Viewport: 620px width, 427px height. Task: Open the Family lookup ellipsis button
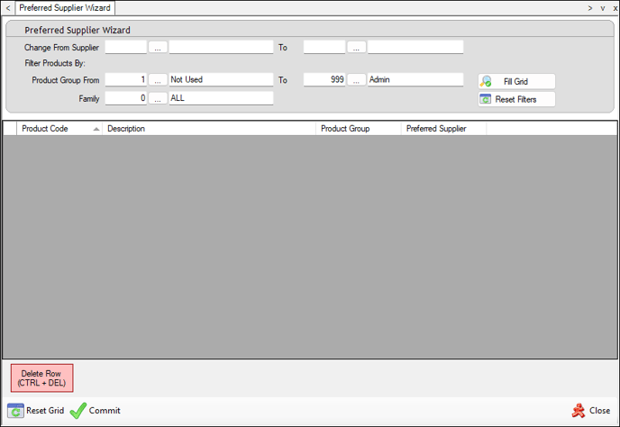158,98
